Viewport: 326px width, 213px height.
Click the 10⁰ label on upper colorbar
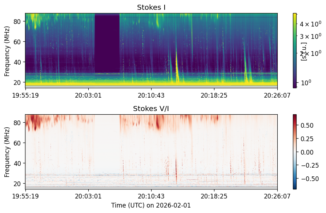click(x=306, y=83)
